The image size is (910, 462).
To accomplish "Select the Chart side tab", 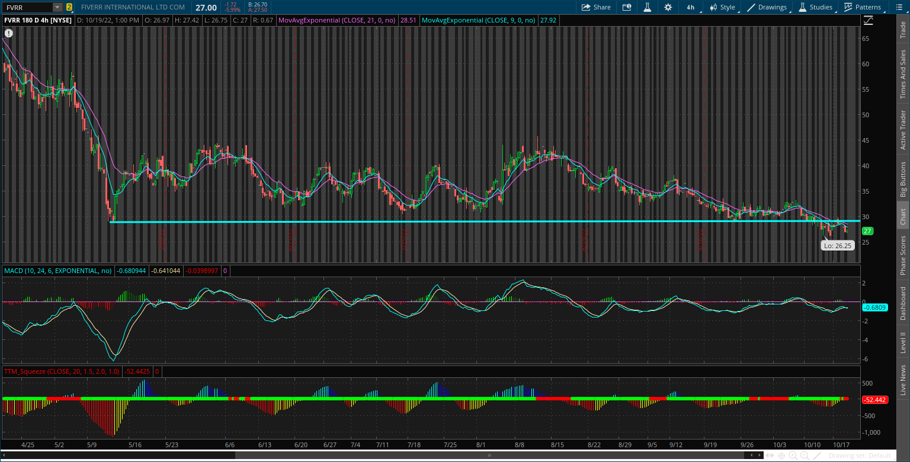I will [x=903, y=217].
